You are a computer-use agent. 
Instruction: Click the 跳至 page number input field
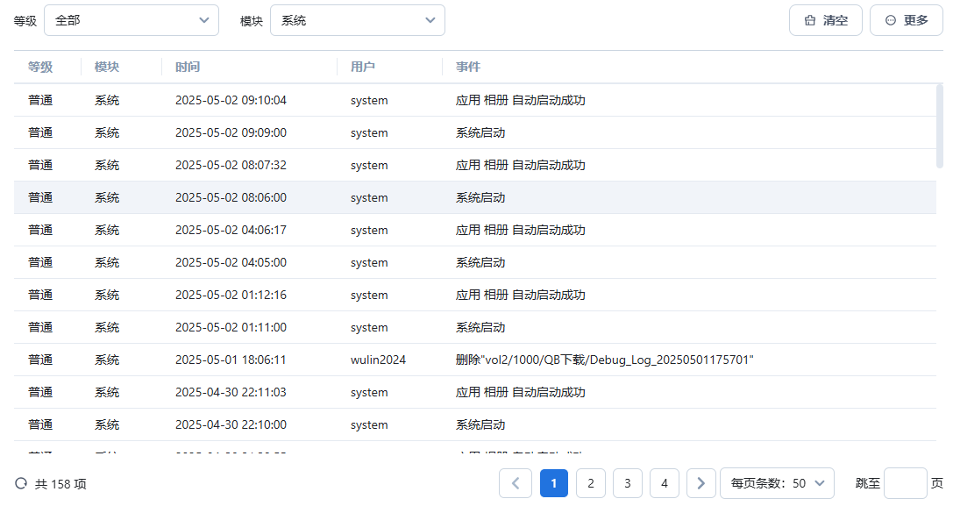click(905, 483)
